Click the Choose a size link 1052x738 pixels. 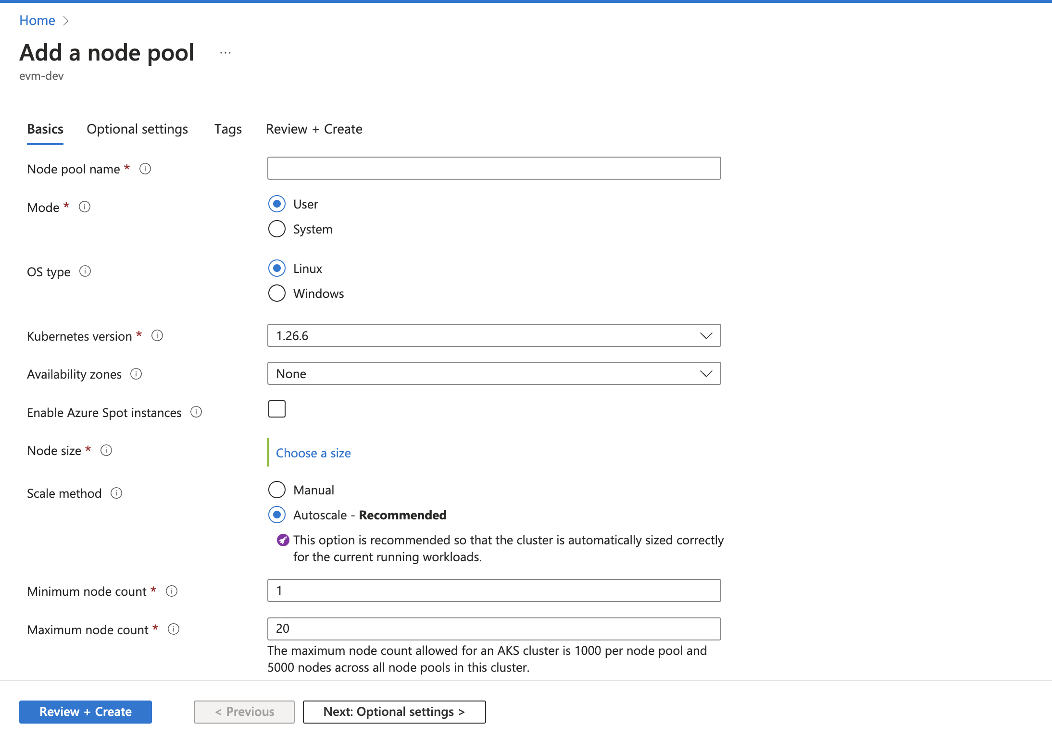[313, 453]
